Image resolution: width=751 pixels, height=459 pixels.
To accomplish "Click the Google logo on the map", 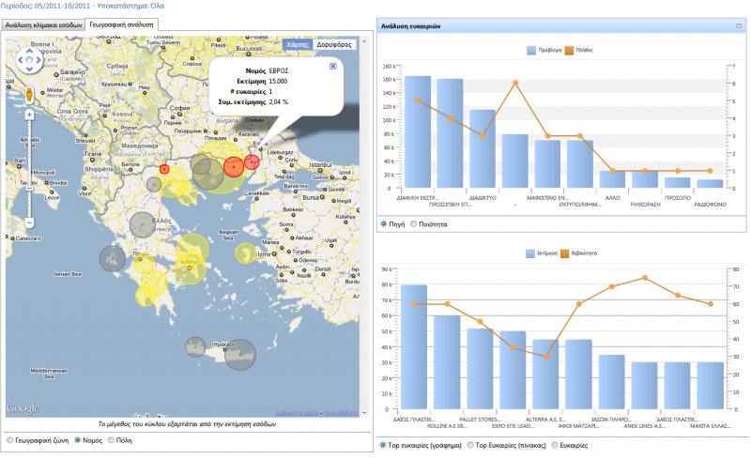I will (x=23, y=408).
